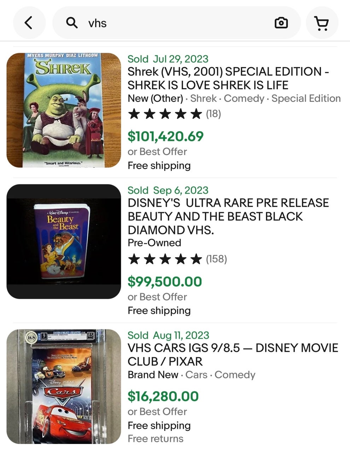The height and width of the screenshot is (450, 350).
Task: Open the Shrek VHS cover thumbnail
Action: (64, 110)
